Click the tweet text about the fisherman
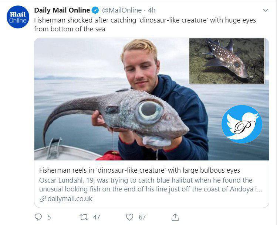 145,24
